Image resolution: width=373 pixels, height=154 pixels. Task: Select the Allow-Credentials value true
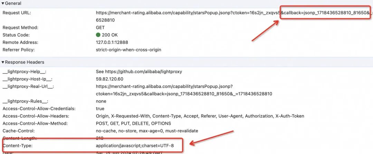point(100,109)
